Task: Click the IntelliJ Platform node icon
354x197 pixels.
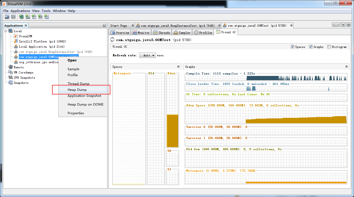Action: [x=16, y=41]
